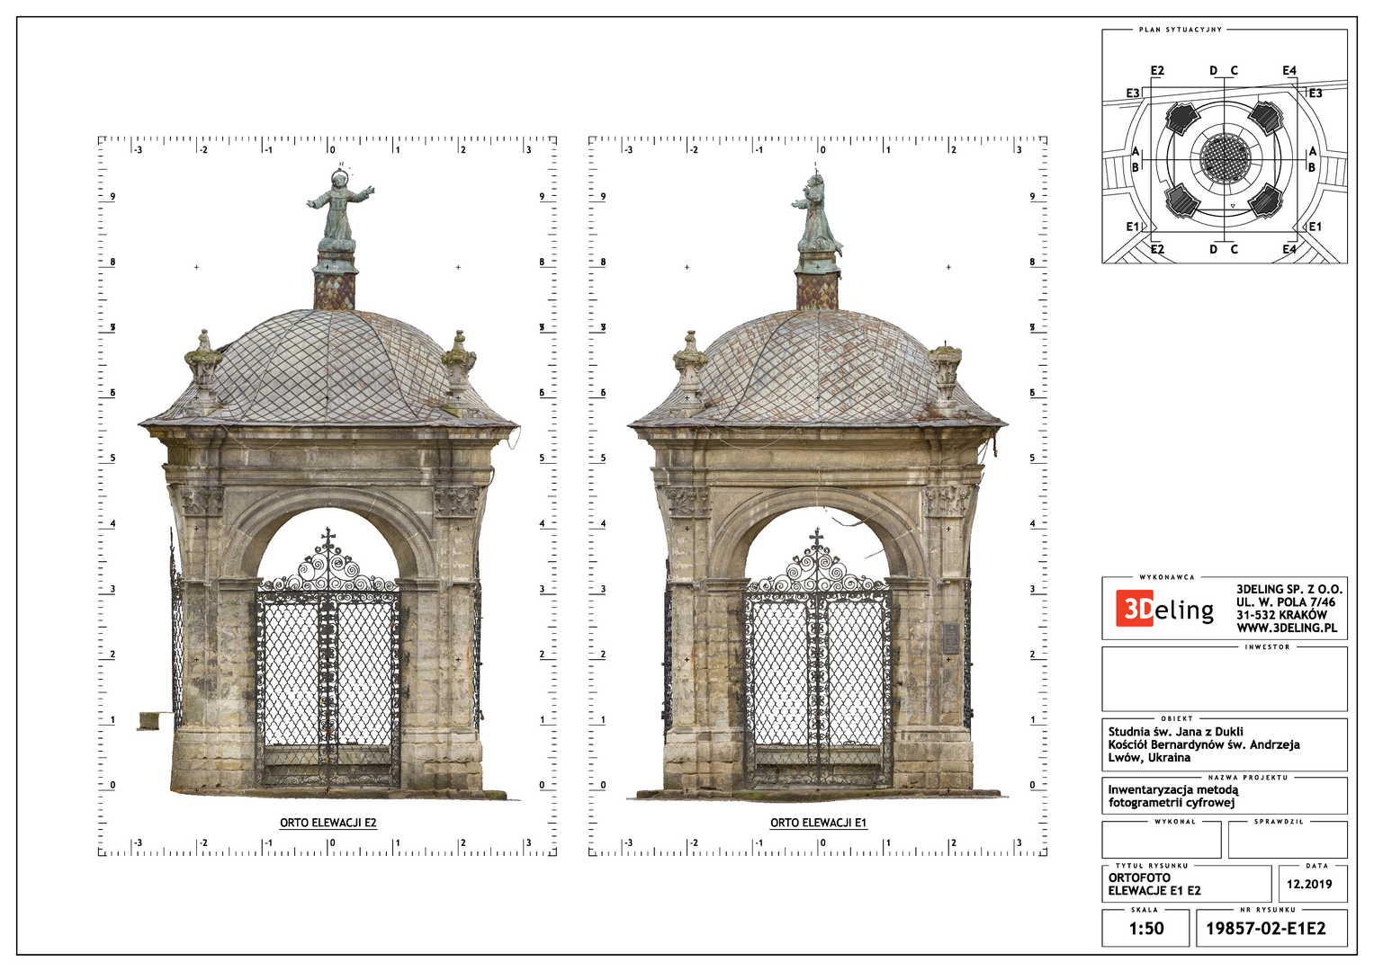Select drawing number 19857-02-E1E2
Image resolution: width=1374 pixels, height=971 pixels.
(x=1271, y=929)
